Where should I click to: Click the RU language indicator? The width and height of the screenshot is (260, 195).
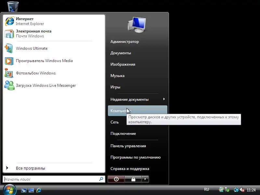[x=206, y=189]
